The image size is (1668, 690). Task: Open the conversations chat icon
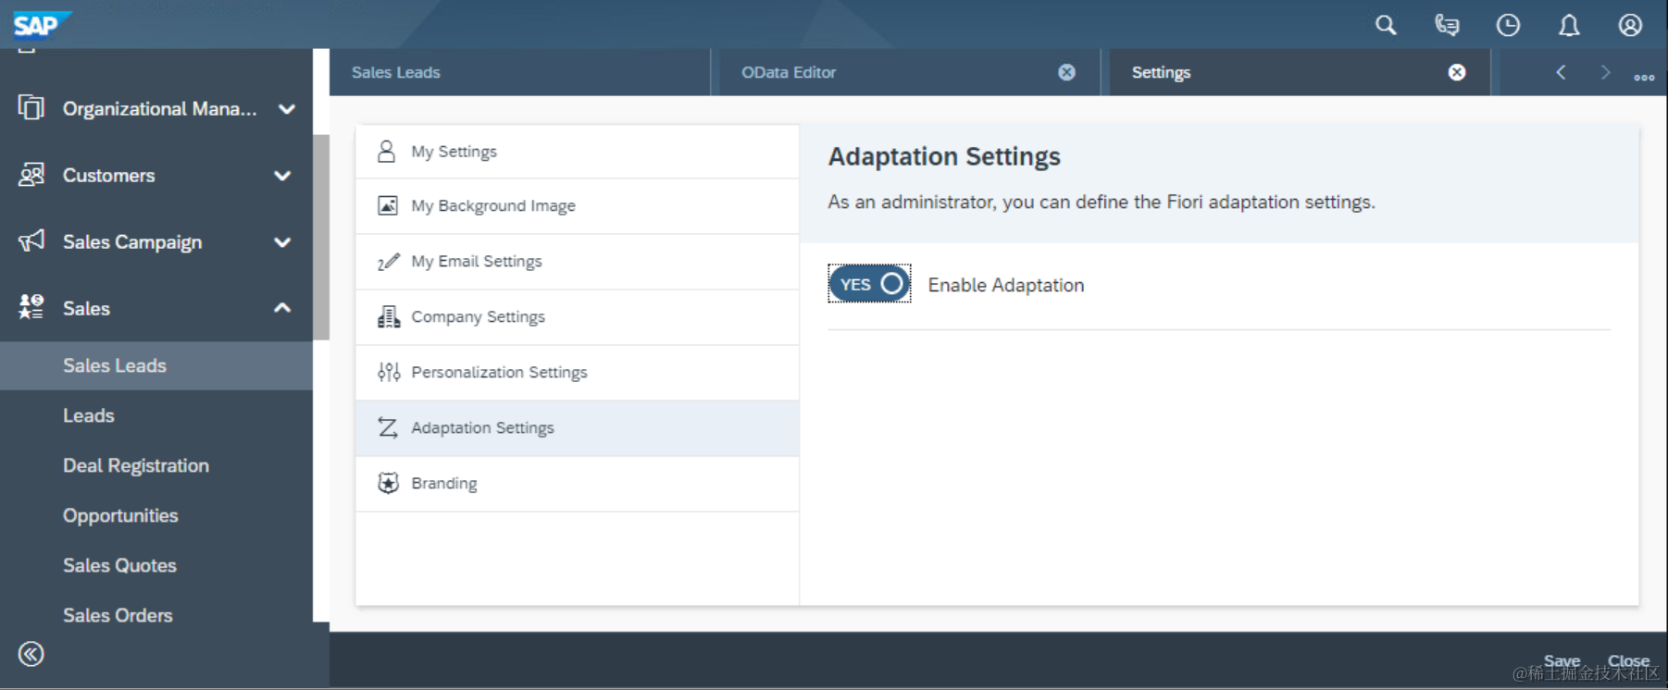point(1447,25)
